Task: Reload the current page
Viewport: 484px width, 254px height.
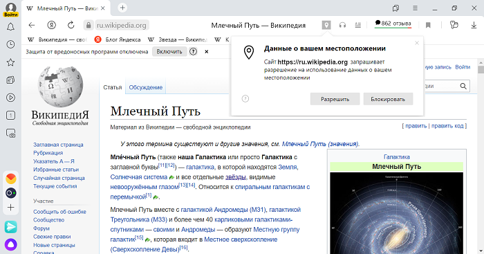Action: (71, 25)
